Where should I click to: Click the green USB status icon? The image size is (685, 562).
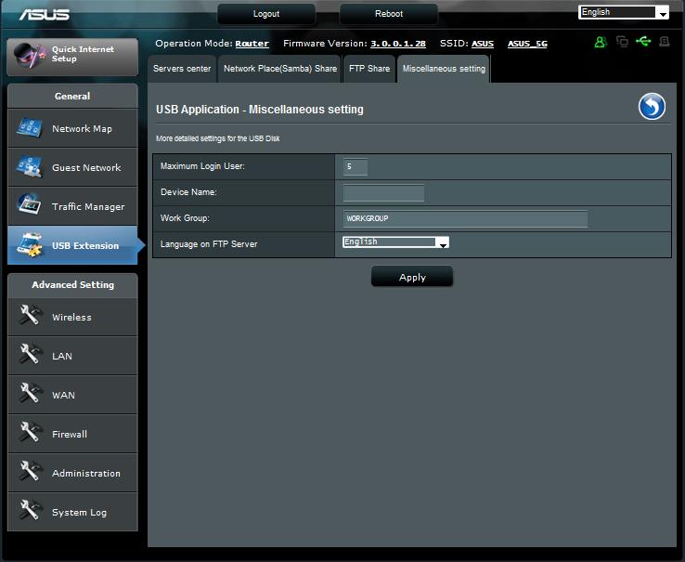pos(643,41)
